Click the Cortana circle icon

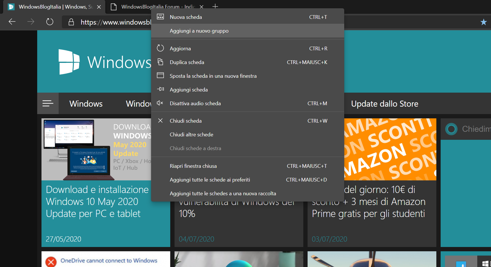[x=451, y=129]
